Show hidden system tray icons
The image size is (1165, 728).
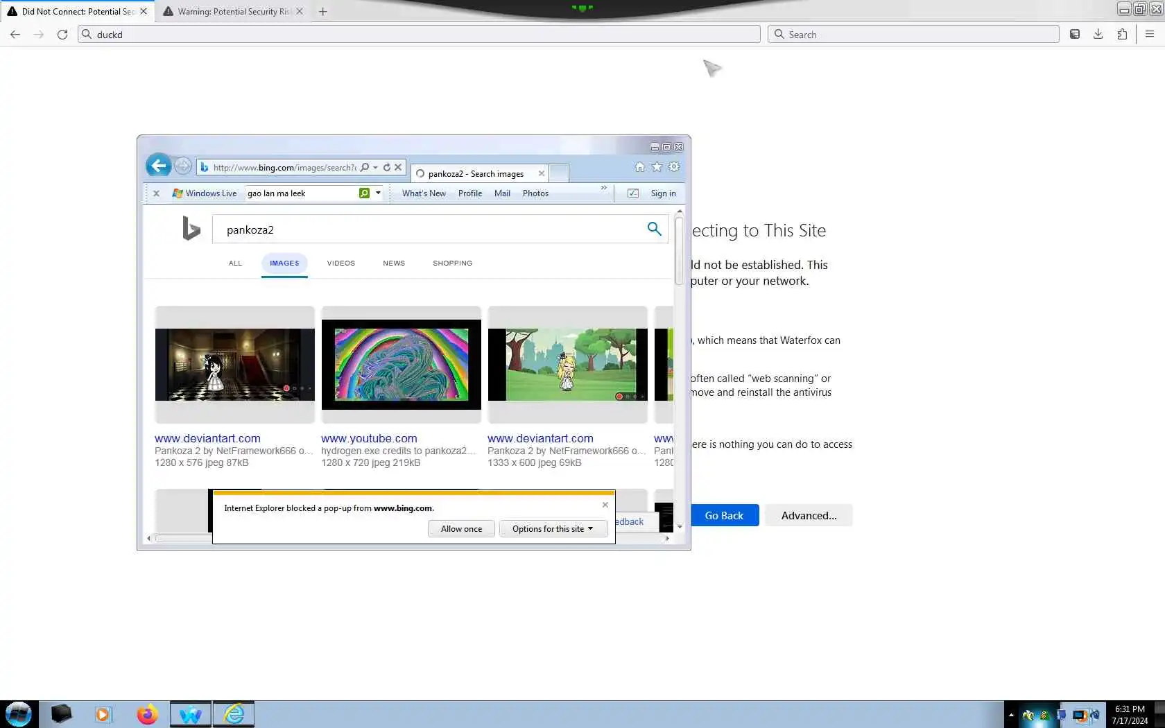point(1011,715)
